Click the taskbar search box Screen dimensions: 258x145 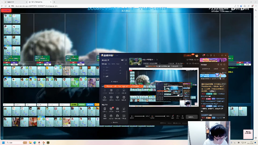pyautogui.click(x=16, y=142)
